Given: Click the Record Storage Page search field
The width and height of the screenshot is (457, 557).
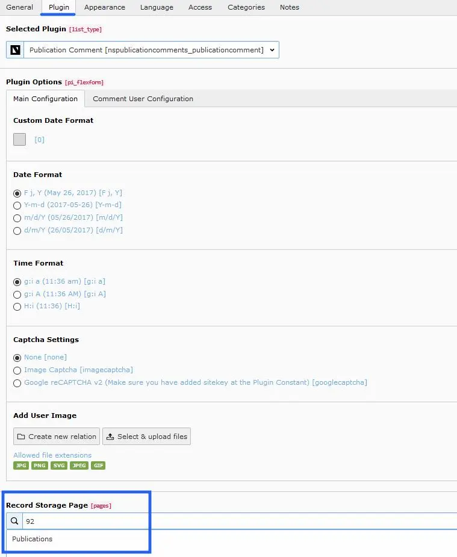Looking at the screenshot, I should coord(240,521).
